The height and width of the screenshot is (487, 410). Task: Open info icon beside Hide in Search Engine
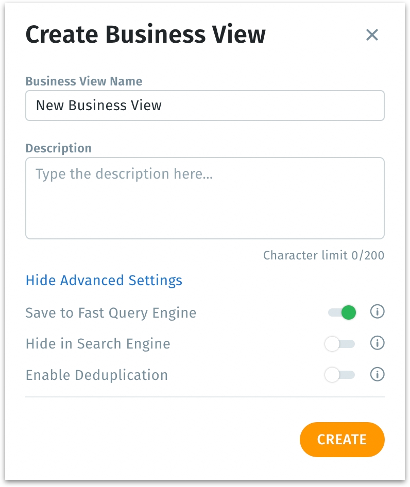click(378, 343)
